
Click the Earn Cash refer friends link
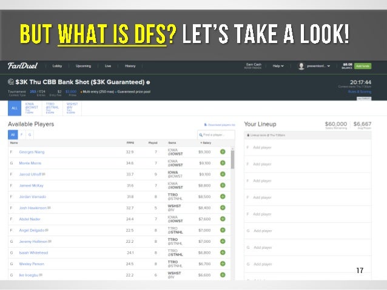point(253,66)
